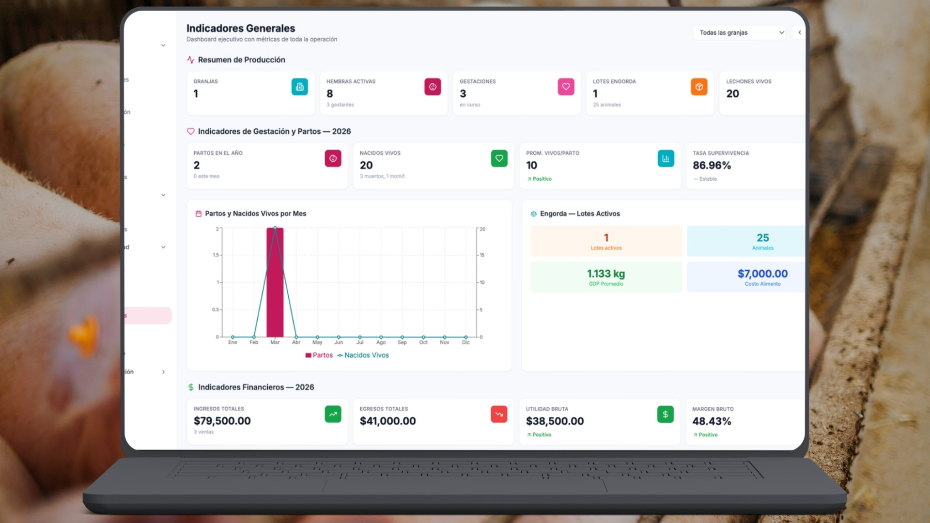The width and height of the screenshot is (930, 523).
Task: Click the March bar in the Partos chart
Action: click(275, 281)
